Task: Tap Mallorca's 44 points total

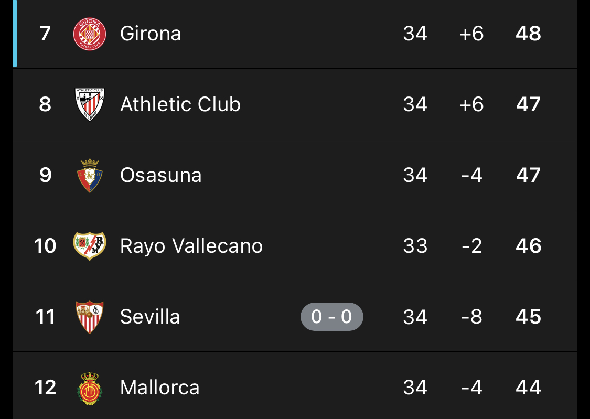Action: [528, 388]
